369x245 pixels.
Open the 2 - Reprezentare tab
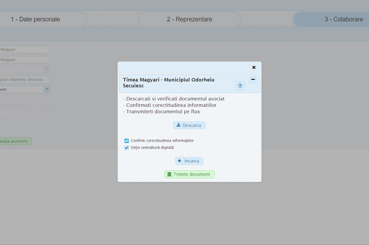click(189, 19)
